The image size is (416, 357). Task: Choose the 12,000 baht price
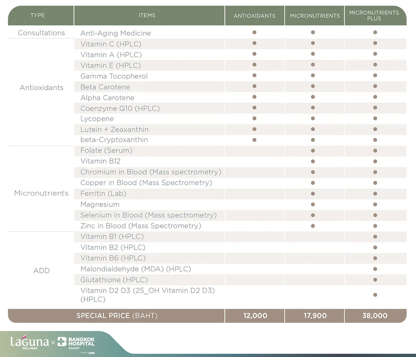[255, 316]
